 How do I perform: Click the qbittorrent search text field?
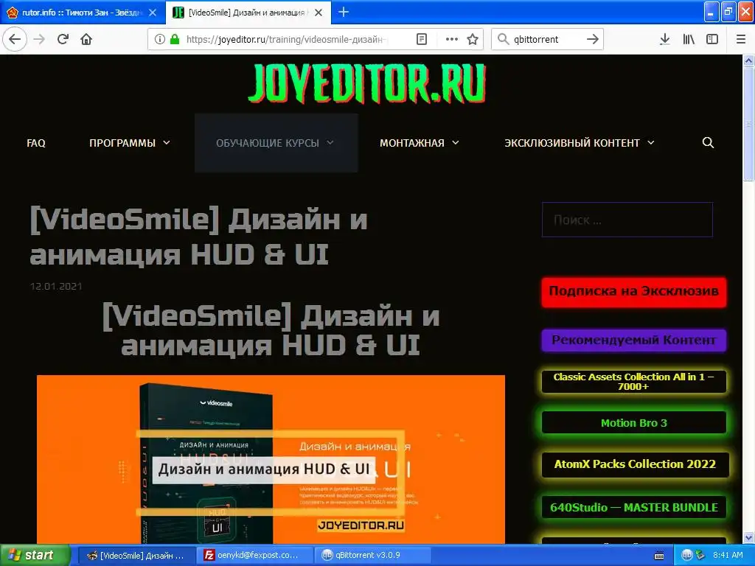click(x=547, y=39)
